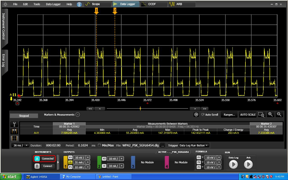
Task: Open the information icon in the menu bar
Action: click(x=79, y=4)
